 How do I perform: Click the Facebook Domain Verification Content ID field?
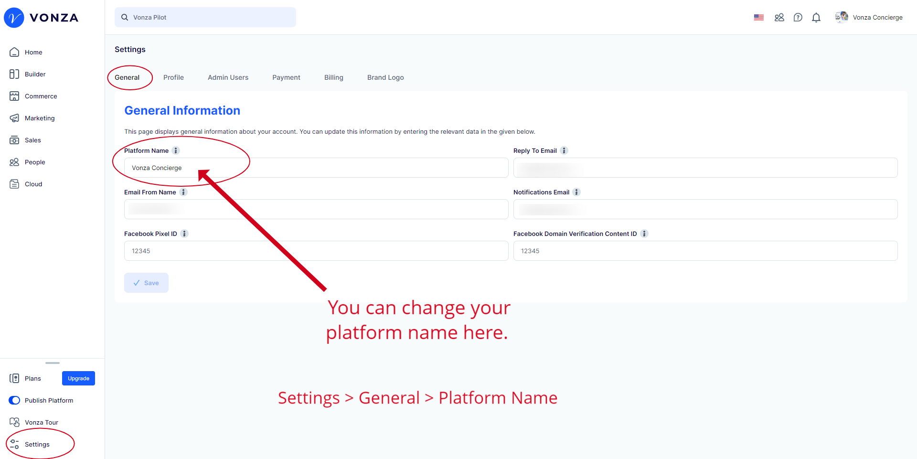pos(705,251)
